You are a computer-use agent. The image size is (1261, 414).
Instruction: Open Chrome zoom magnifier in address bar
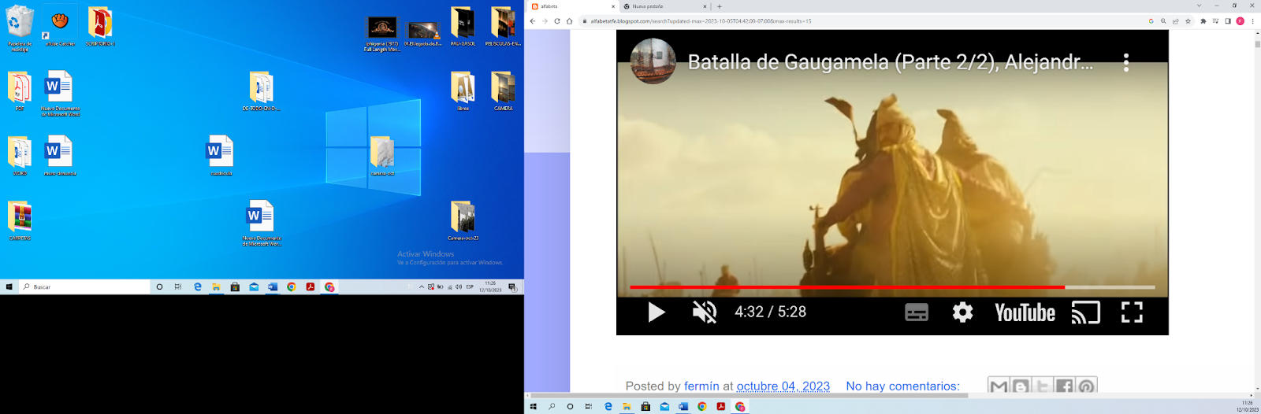(1163, 21)
